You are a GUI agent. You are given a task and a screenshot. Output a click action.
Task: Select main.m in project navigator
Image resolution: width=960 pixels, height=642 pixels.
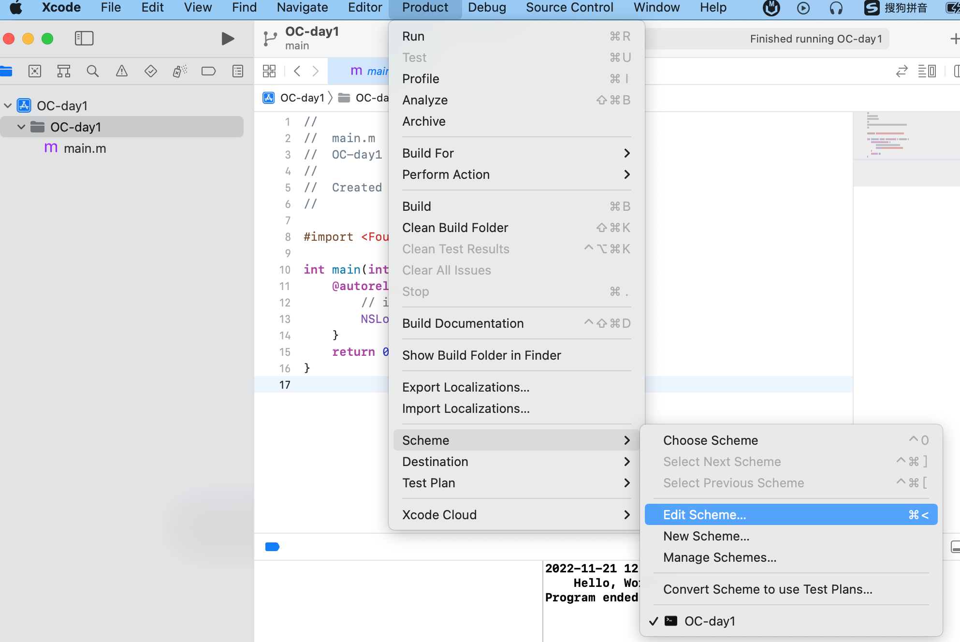click(x=85, y=148)
